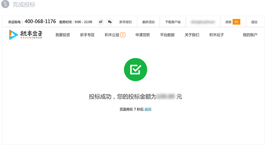Go to 新手专区 menu

(87, 35)
